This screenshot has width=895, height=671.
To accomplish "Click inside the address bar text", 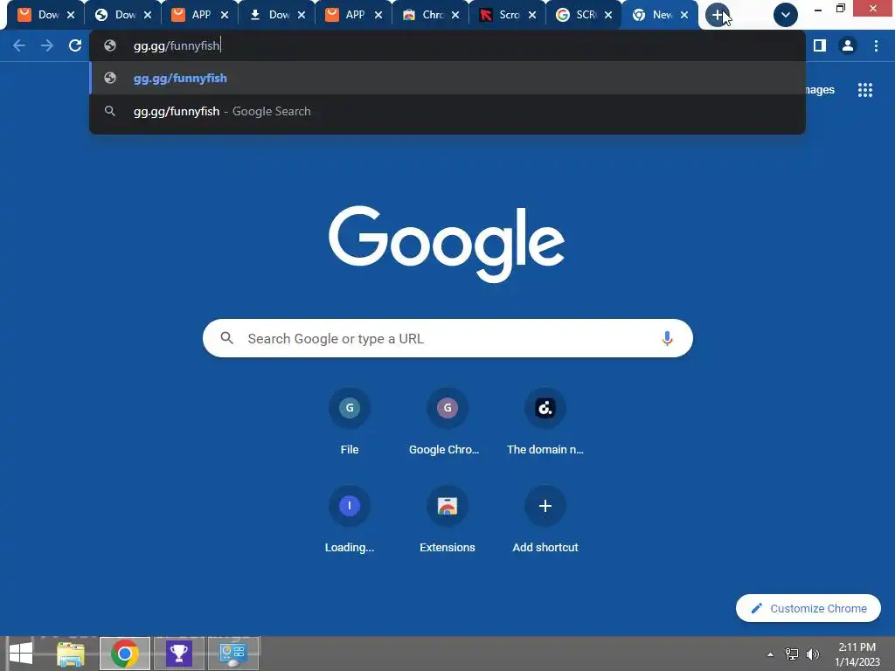I will 177,45.
